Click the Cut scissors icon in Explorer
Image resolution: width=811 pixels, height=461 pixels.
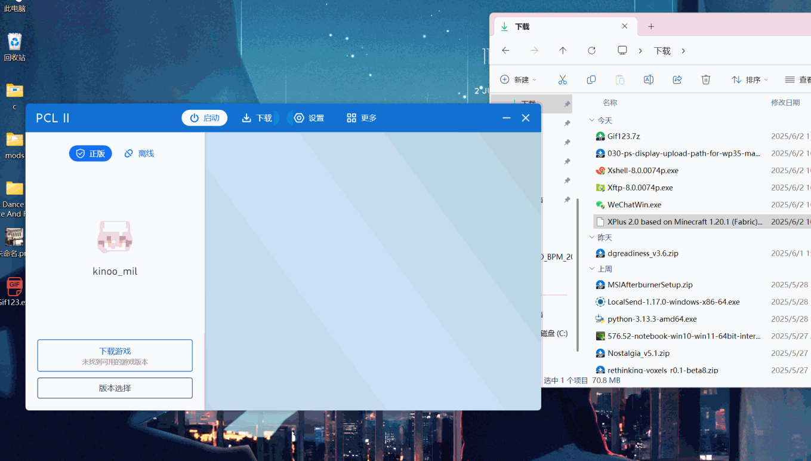562,79
